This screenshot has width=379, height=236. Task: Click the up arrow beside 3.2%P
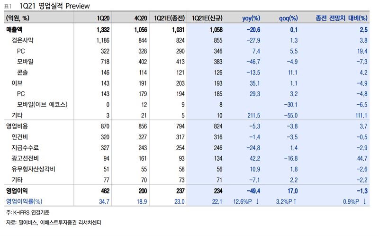pos(295,201)
